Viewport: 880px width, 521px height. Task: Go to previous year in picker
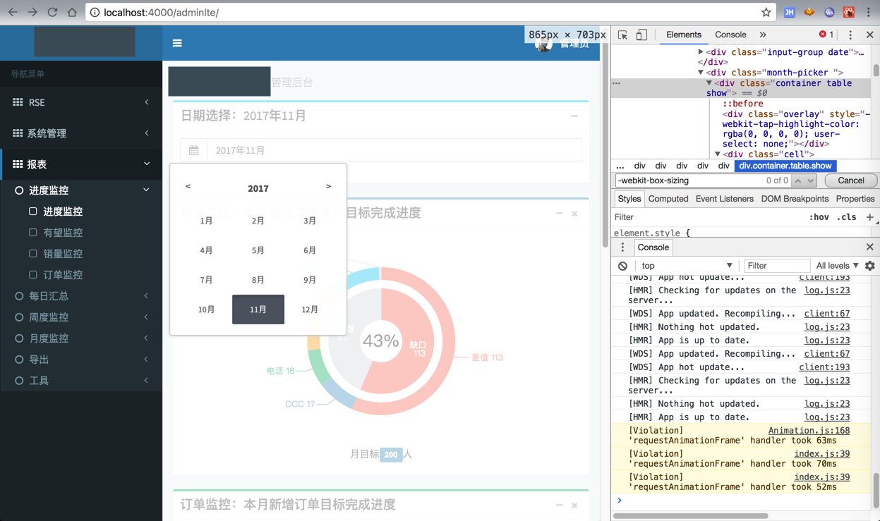[x=188, y=187]
